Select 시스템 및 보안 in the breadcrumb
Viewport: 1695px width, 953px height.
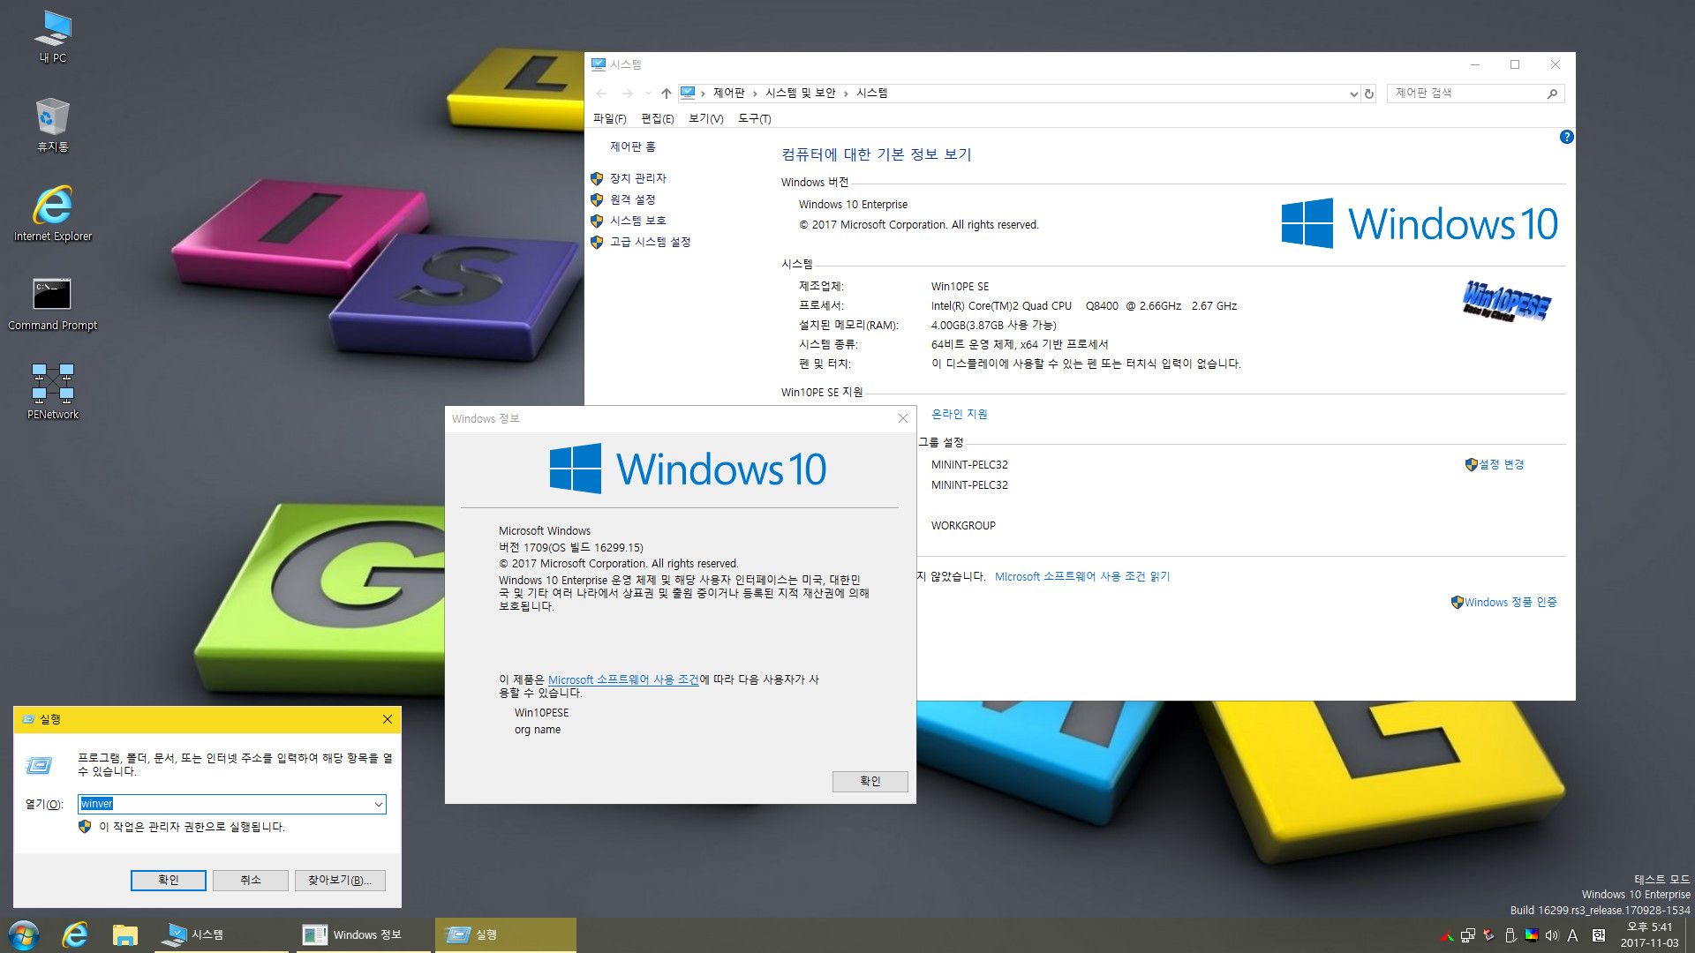coord(800,94)
